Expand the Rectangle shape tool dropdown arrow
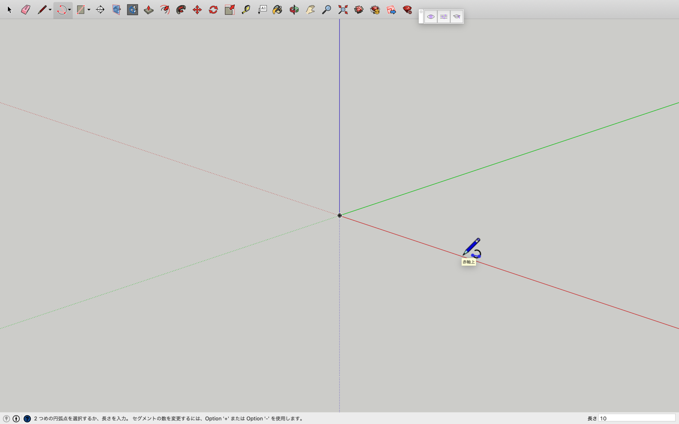Screen dimensions: 679x424 pyautogui.click(x=89, y=10)
